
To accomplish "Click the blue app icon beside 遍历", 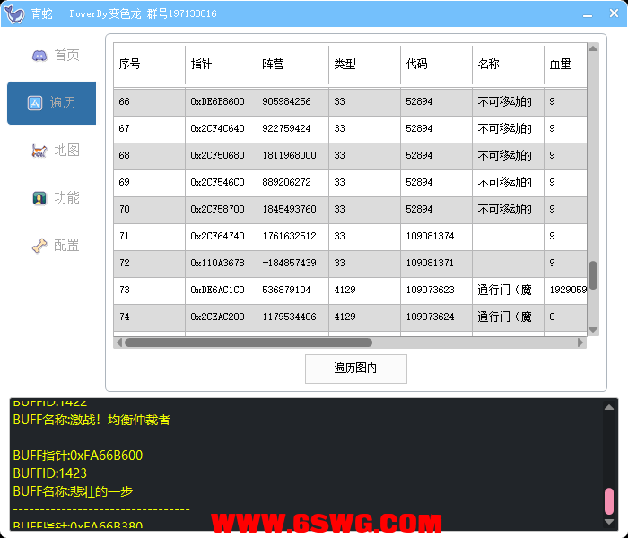I will point(35,103).
